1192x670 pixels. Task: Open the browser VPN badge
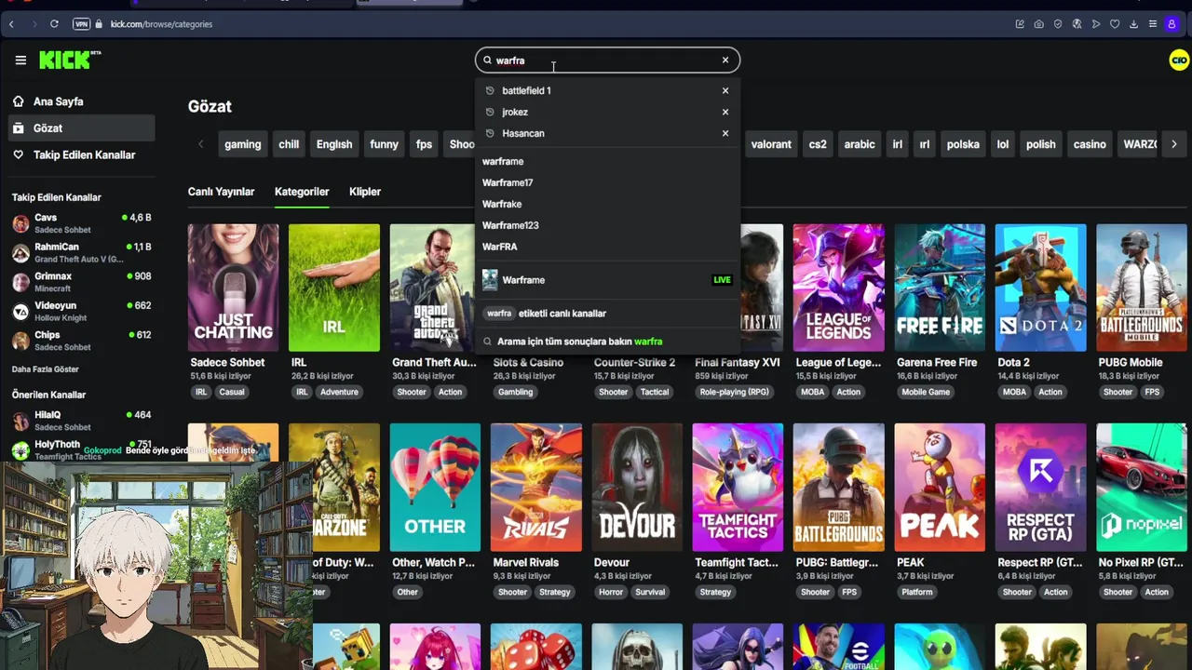(82, 24)
